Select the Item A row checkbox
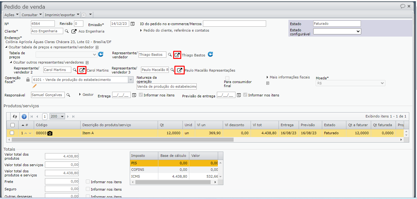 coord(12,133)
